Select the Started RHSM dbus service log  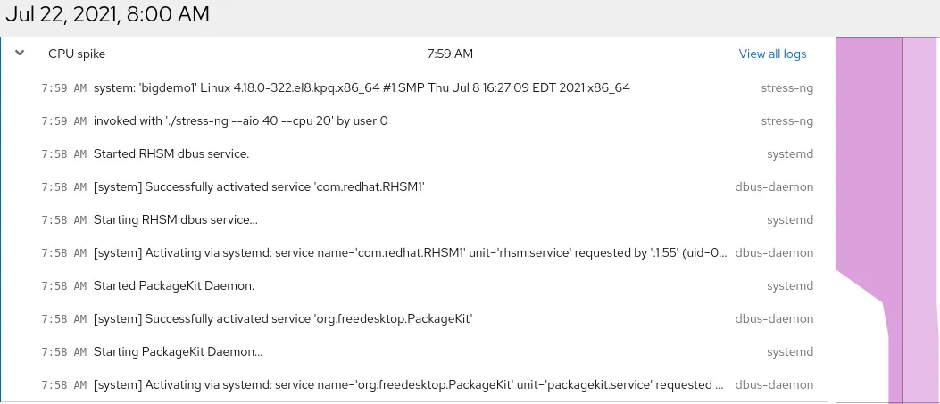[171, 153]
